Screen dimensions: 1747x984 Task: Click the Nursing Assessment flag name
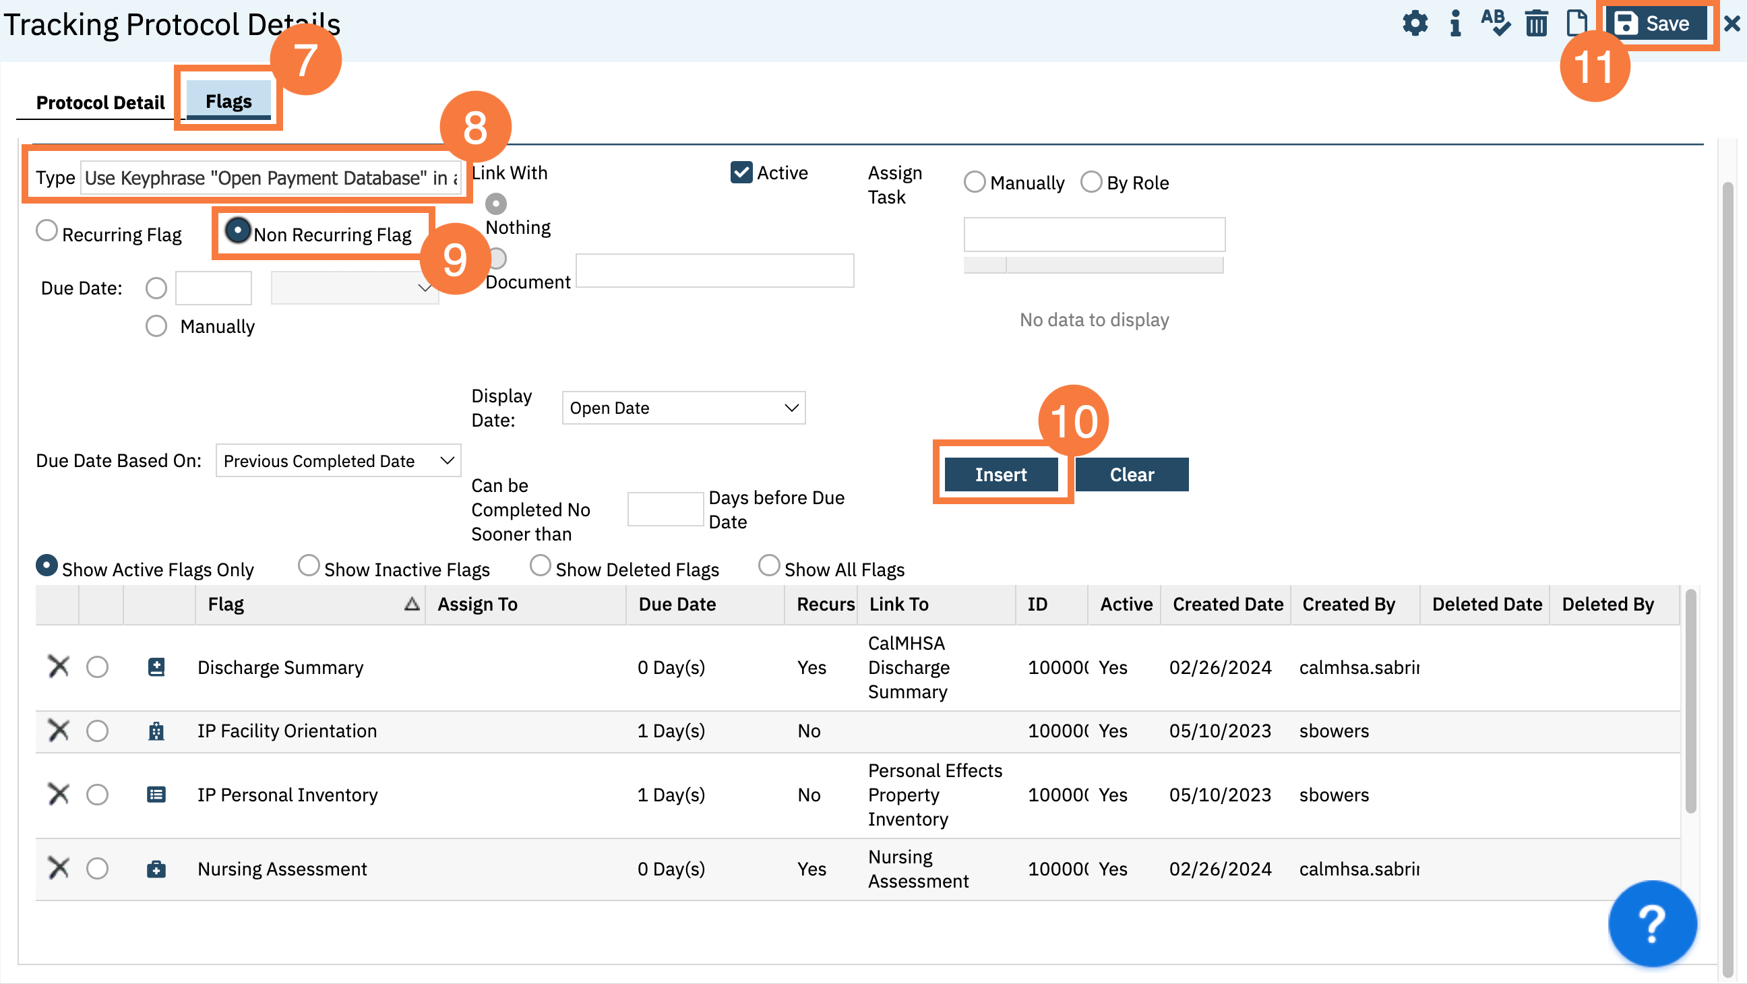(x=282, y=869)
